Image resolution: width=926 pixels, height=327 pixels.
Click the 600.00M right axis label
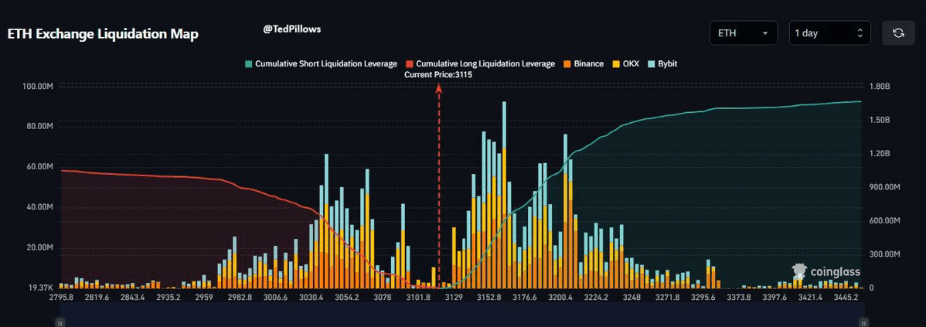click(885, 221)
